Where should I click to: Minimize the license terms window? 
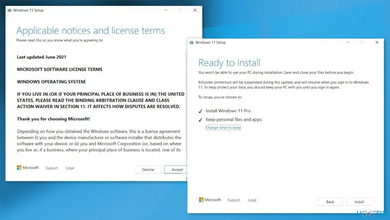point(166,10)
